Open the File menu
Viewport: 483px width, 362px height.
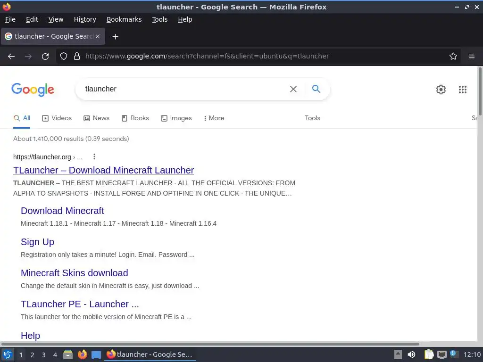pos(10,19)
